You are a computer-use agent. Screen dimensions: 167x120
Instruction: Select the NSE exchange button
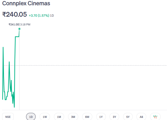pyautogui.click(x=8, y=117)
